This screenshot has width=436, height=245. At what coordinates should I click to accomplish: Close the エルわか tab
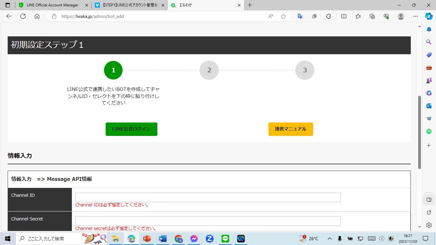coord(239,5)
